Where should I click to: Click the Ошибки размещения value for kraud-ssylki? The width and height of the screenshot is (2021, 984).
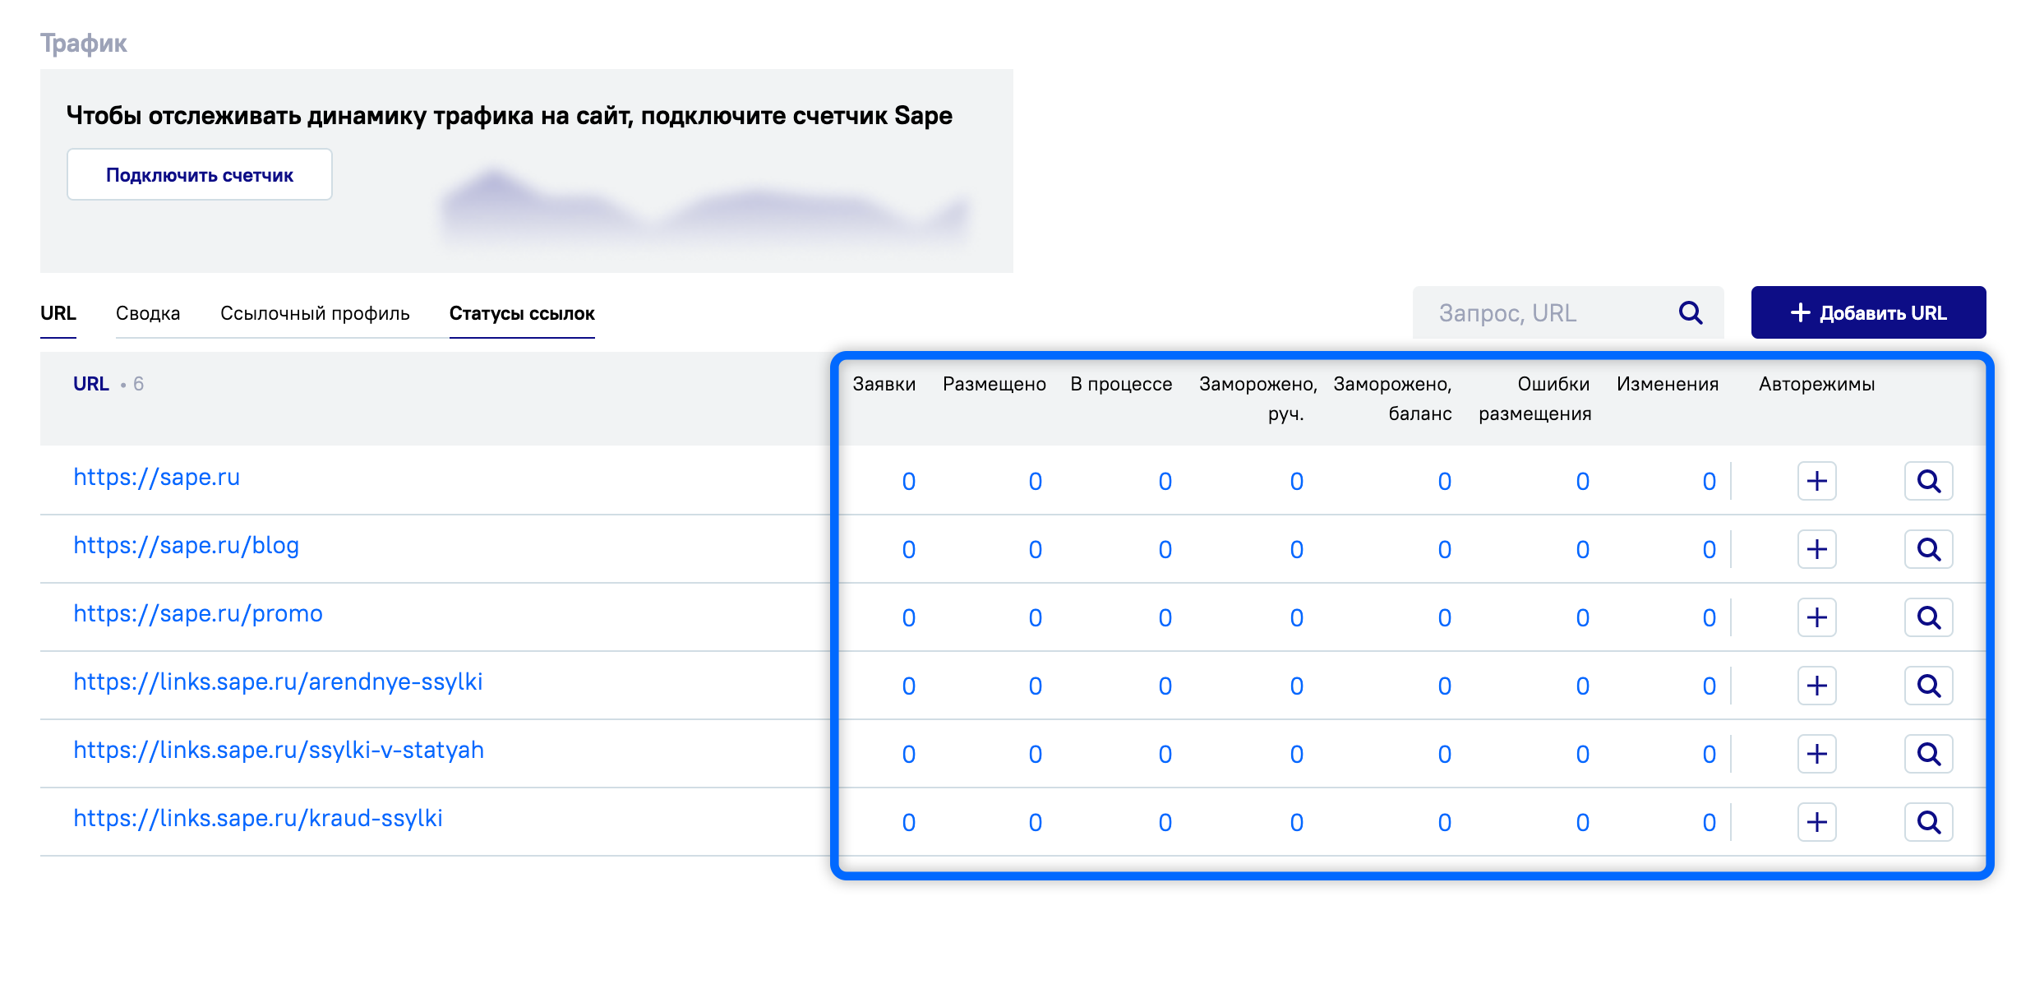pos(1582,822)
